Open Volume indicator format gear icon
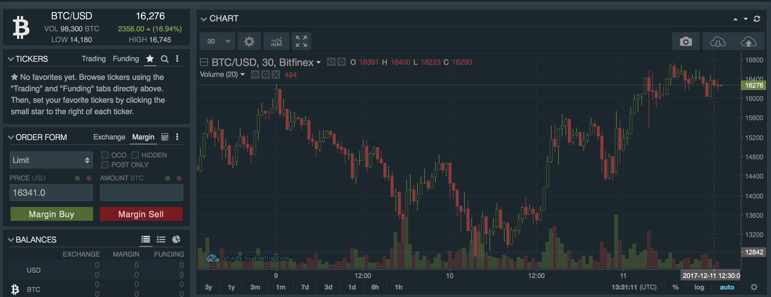Screen dimensions: 771x297 (x=265, y=74)
